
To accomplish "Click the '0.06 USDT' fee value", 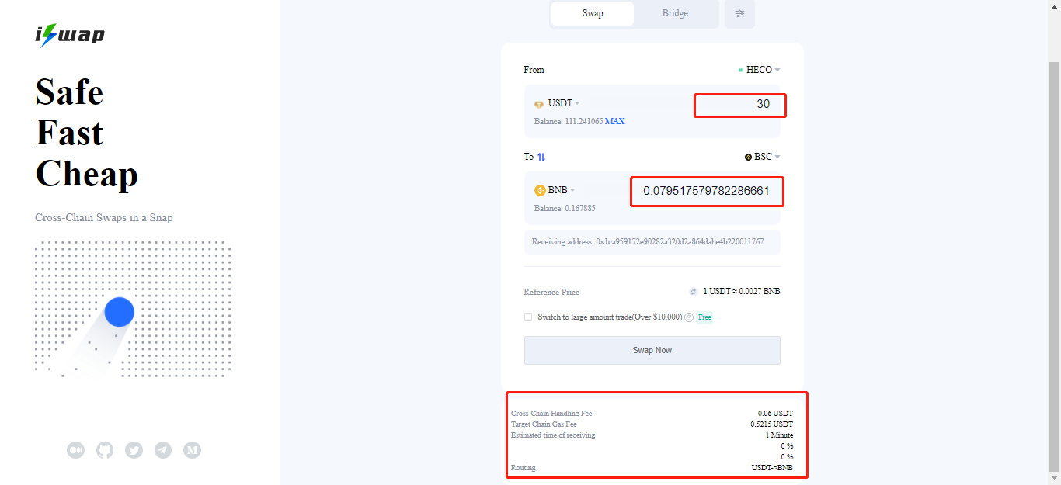I will click(776, 414).
